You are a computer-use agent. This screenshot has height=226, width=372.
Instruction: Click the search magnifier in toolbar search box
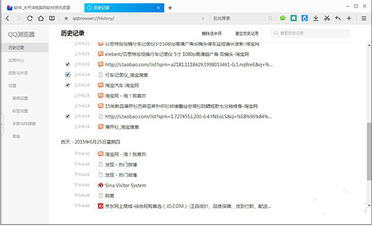coord(270,19)
